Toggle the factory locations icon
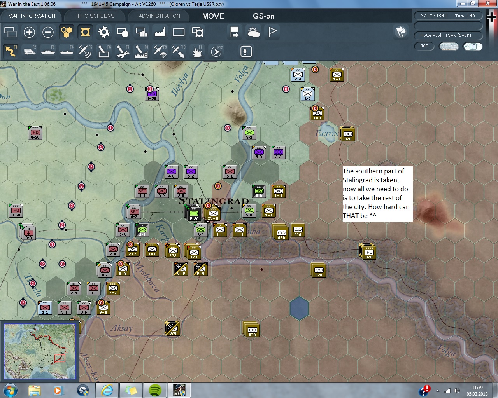The width and height of the screenshot is (498, 398). pos(160,32)
